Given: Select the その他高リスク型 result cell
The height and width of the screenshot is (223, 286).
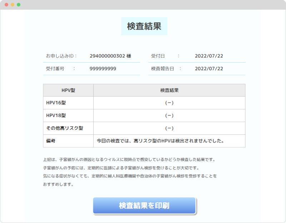Looking at the screenshot, I should tap(169, 128).
